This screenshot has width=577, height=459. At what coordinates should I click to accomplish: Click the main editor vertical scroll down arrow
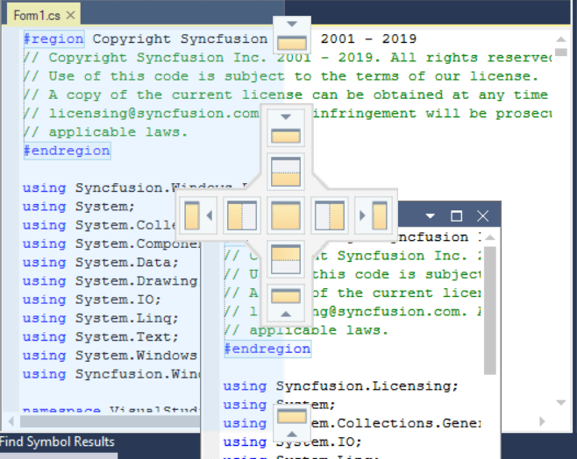[561, 403]
